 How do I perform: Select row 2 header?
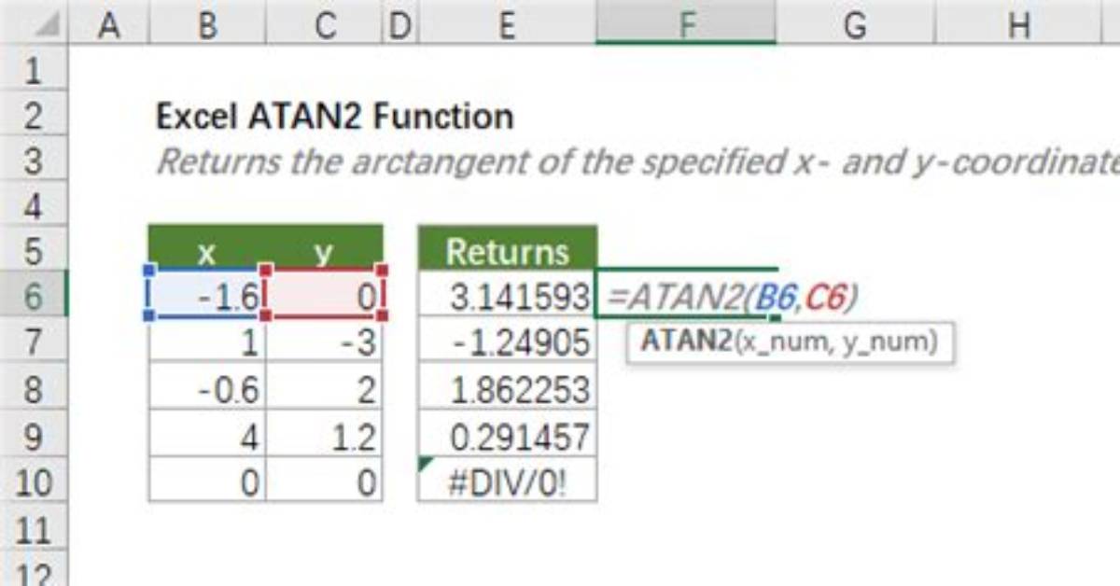(35, 114)
